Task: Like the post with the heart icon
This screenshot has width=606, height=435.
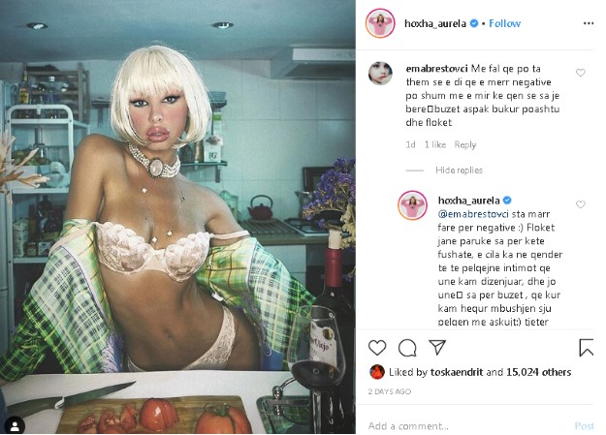Action: point(377,348)
